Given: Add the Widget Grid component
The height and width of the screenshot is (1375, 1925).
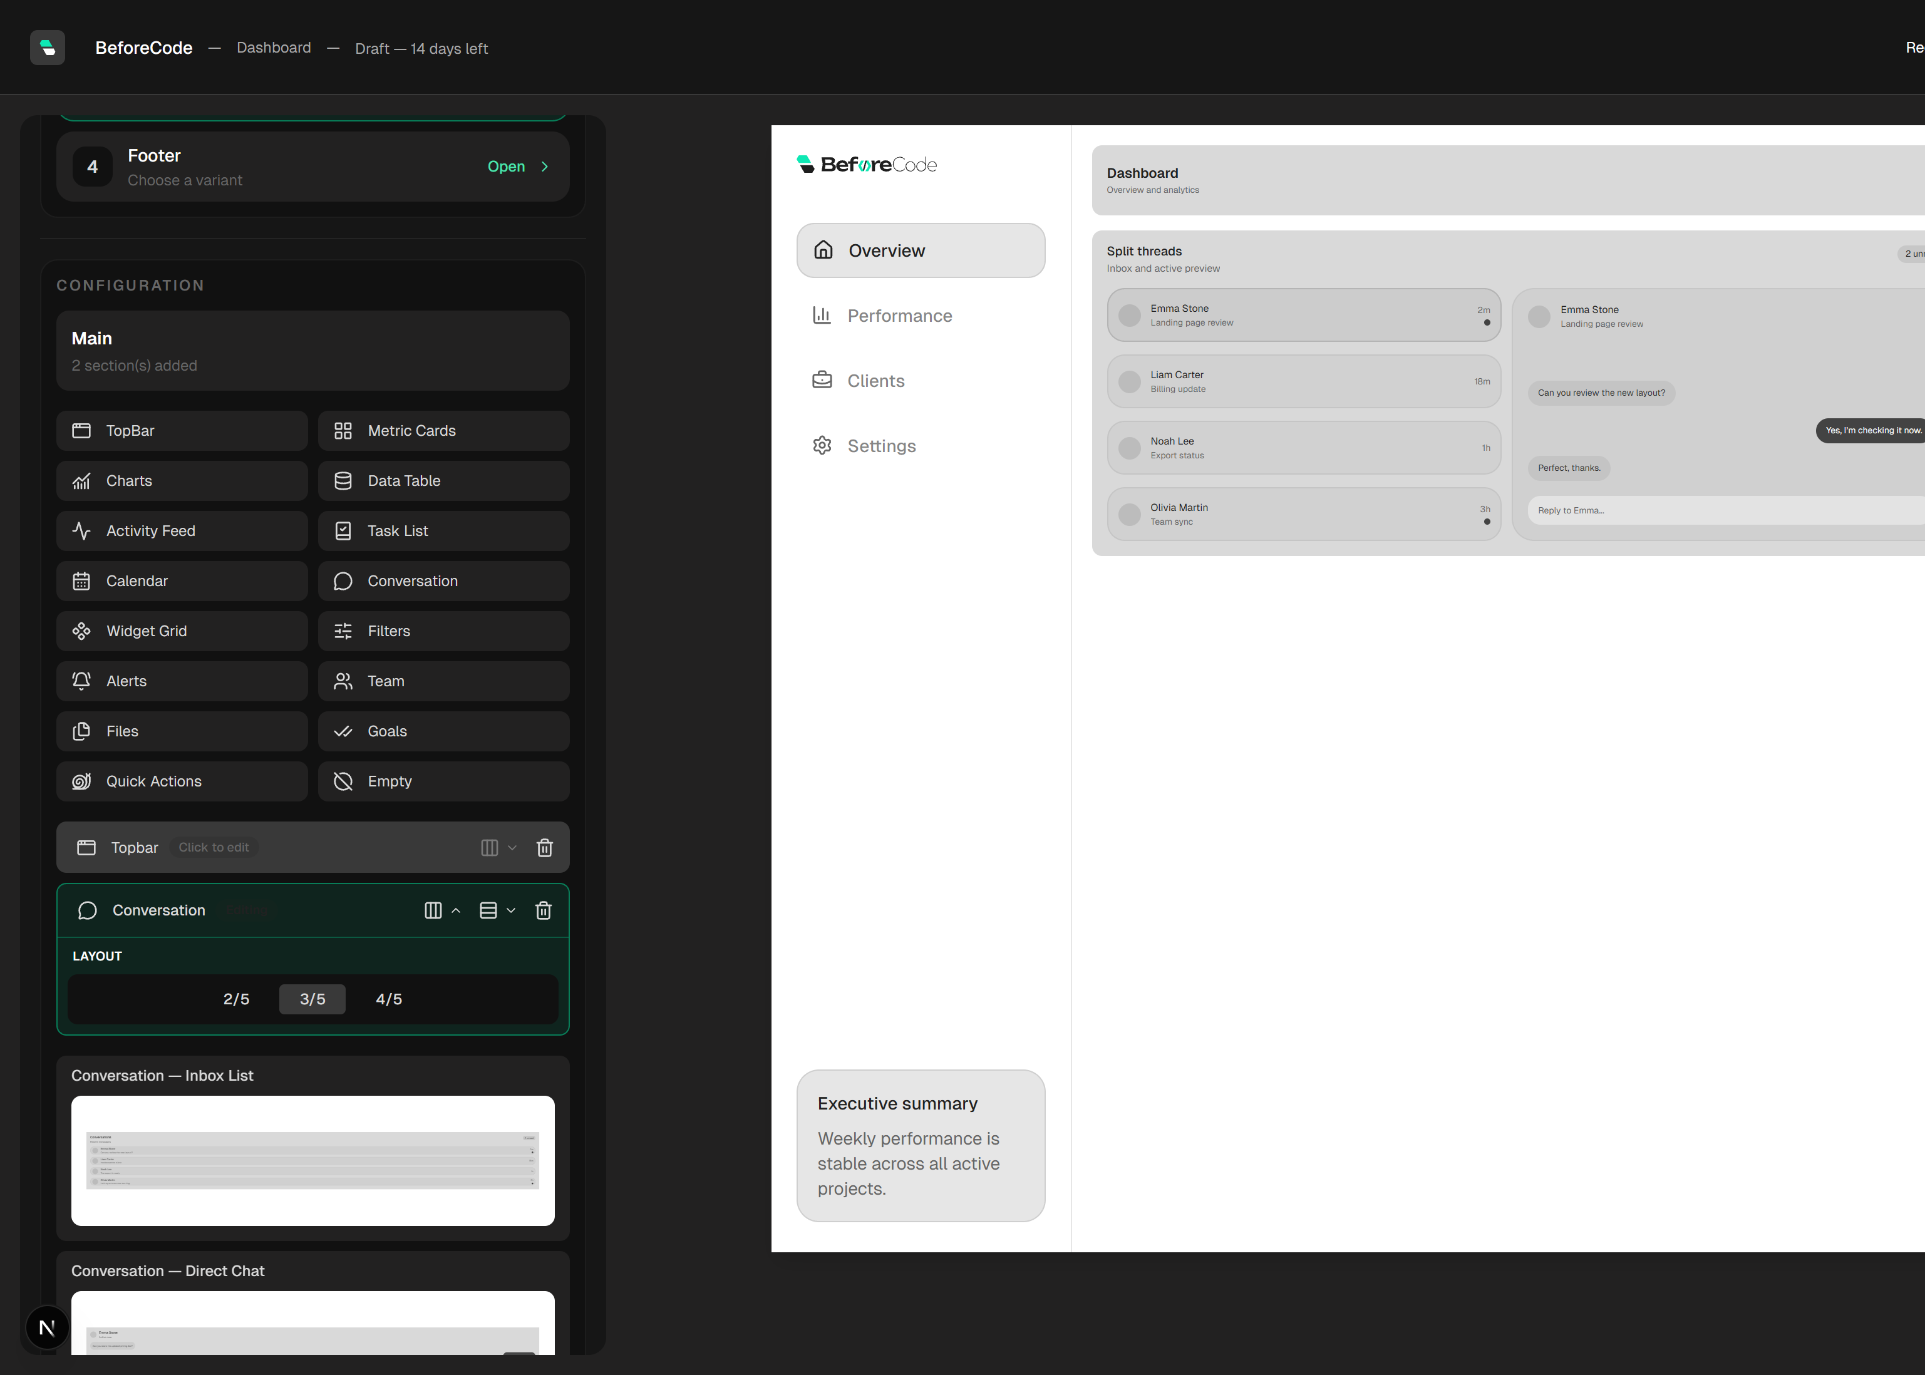Looking at the screenshot, I should coord(182,631).
